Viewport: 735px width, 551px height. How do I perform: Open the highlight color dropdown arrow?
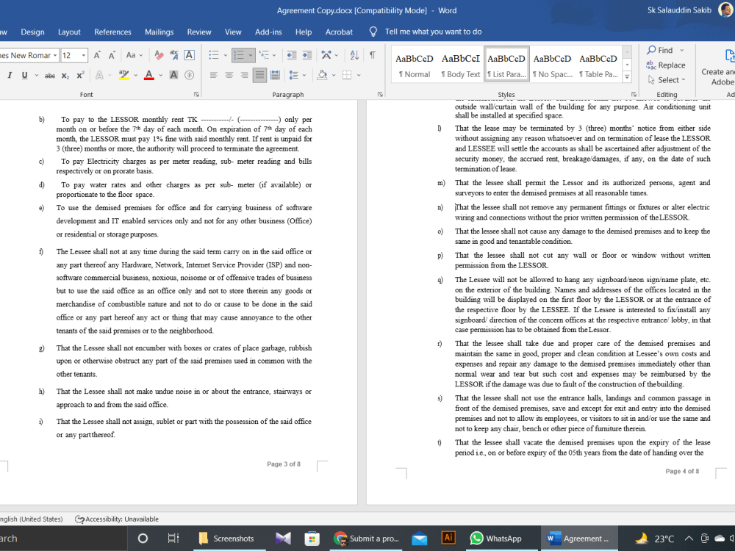tap(135, 75)
